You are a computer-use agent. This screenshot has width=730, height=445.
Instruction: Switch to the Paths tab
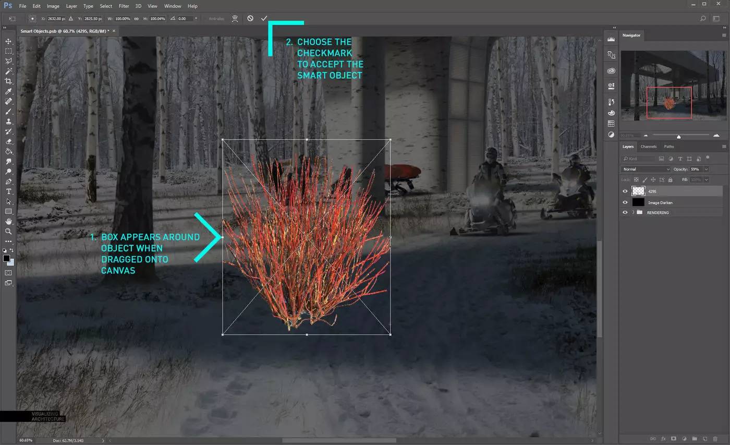click(x=669, y=147)
